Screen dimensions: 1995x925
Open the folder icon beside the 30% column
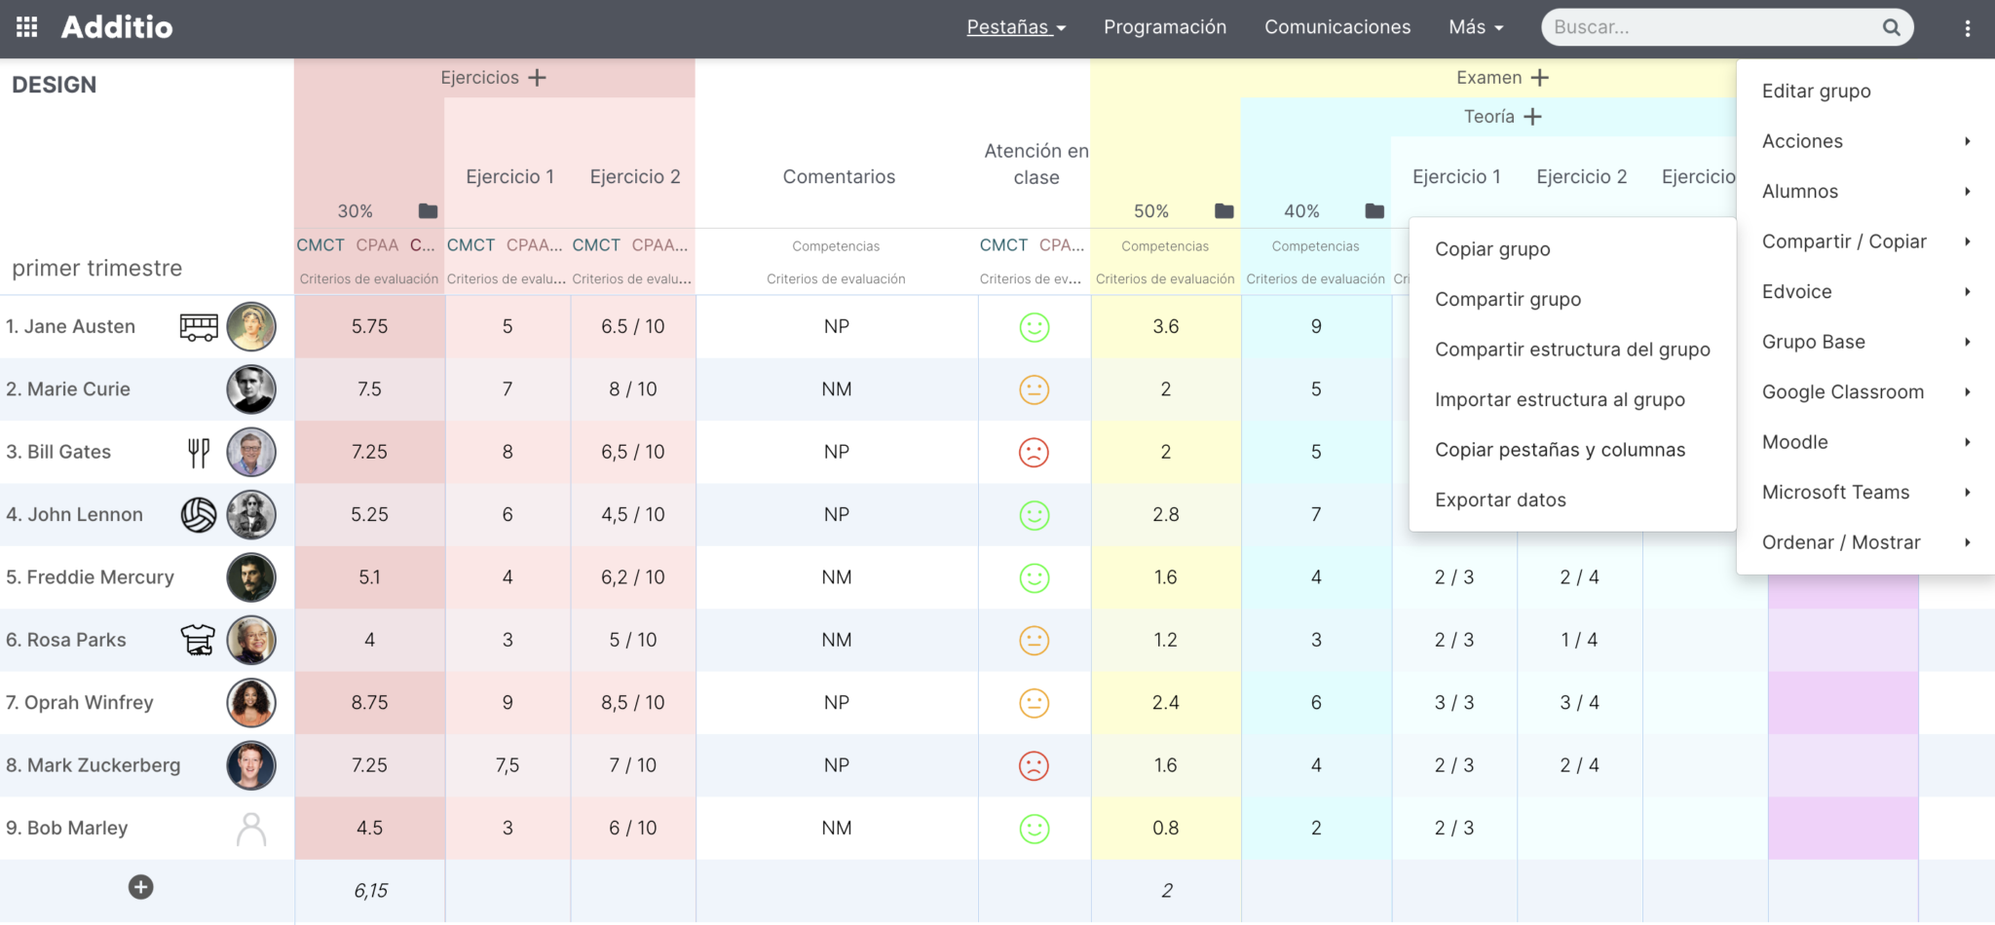tap(426, 211)
